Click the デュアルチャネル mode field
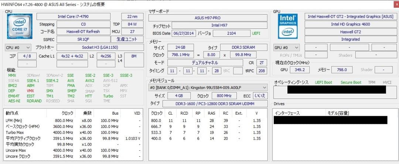 click(205, 63)
